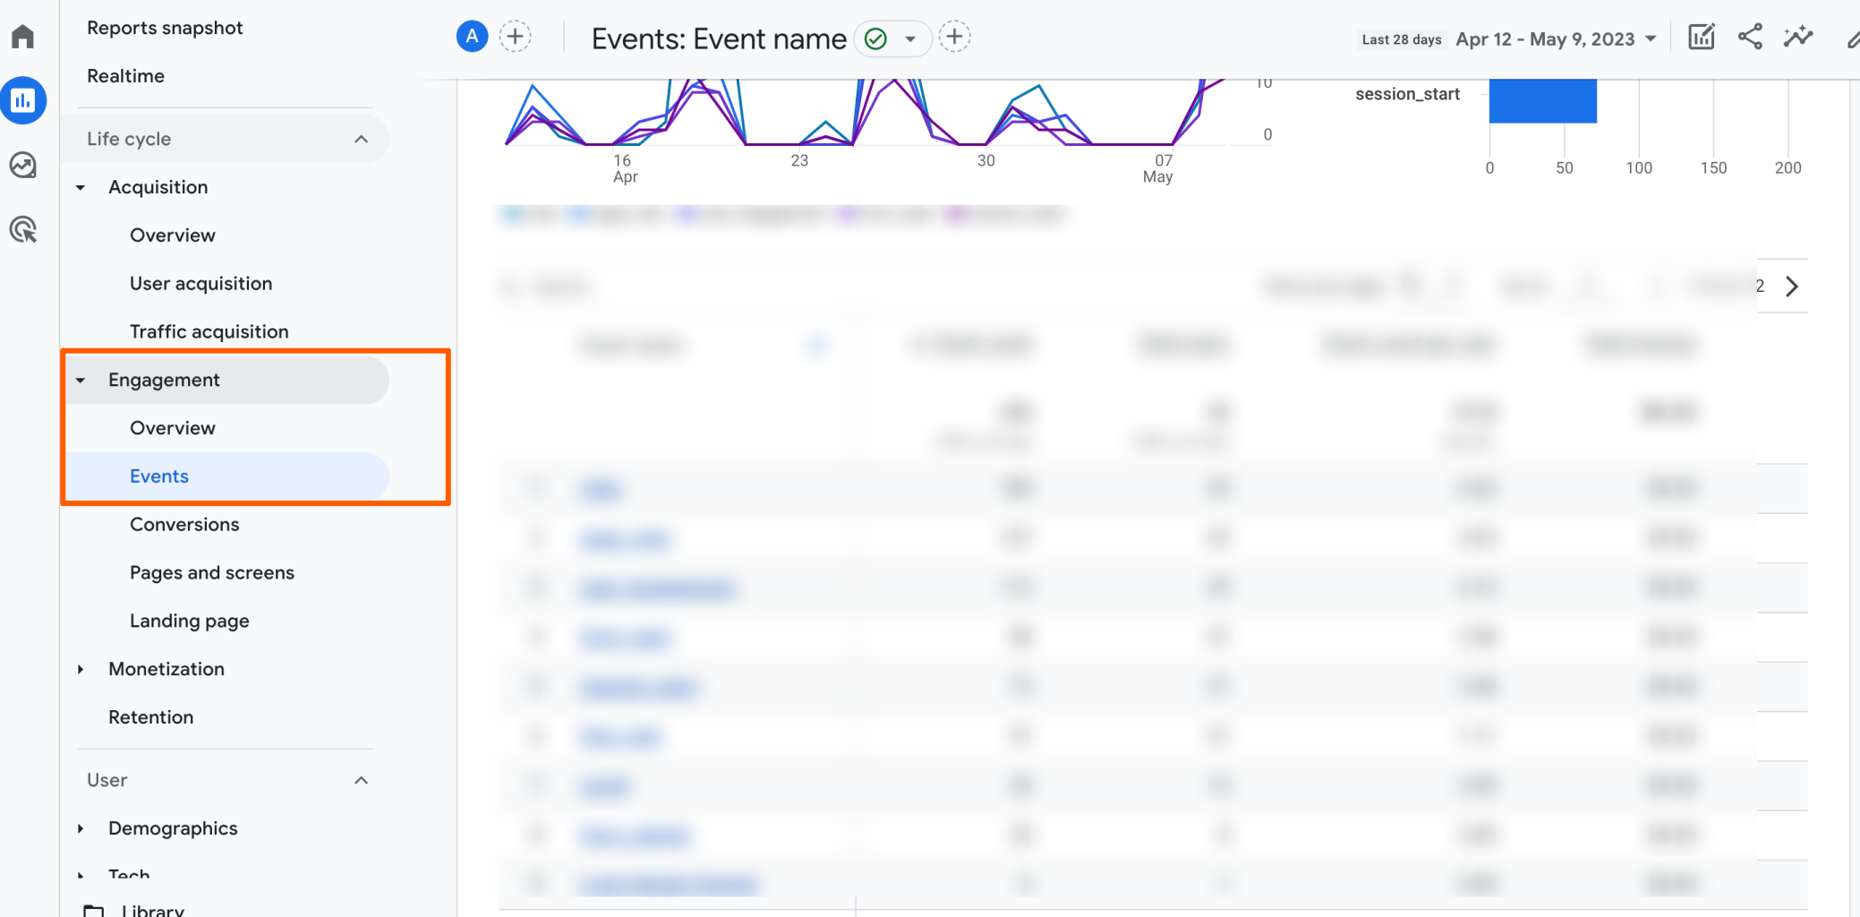The image size is (1860, 917).
Task: Open Pages and screens report
Action: 212,573
